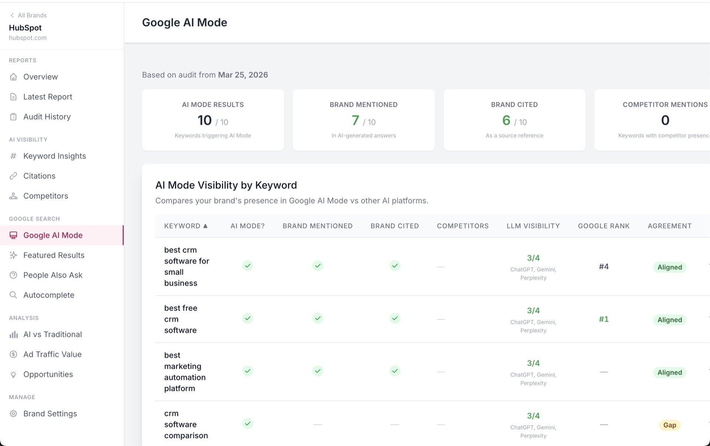Click Brand Mentioned checkmark for best free crm software
This screenshot has height=446, width=710.
[x=318, y=318]
